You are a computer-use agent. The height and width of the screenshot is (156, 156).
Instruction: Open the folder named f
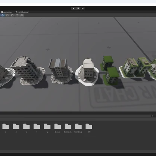click(x=37, y=127)
